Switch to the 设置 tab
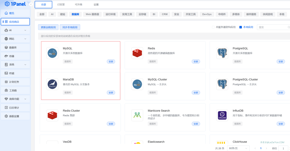Image resolution: width=290 pixels, height=151 pixels. point(96,5)
